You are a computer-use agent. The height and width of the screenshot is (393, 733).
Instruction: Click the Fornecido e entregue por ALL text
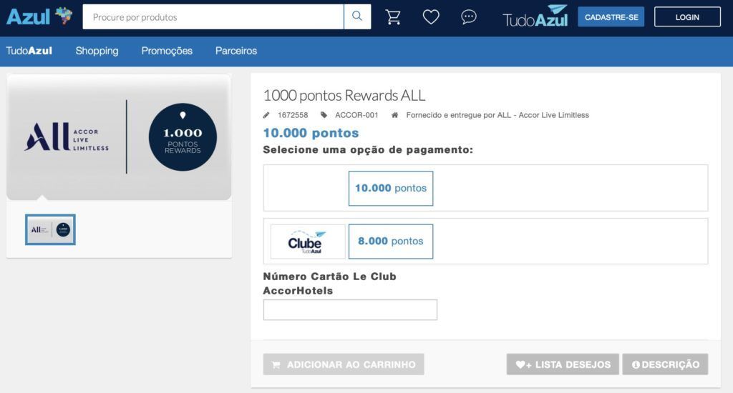click(497, 115)
